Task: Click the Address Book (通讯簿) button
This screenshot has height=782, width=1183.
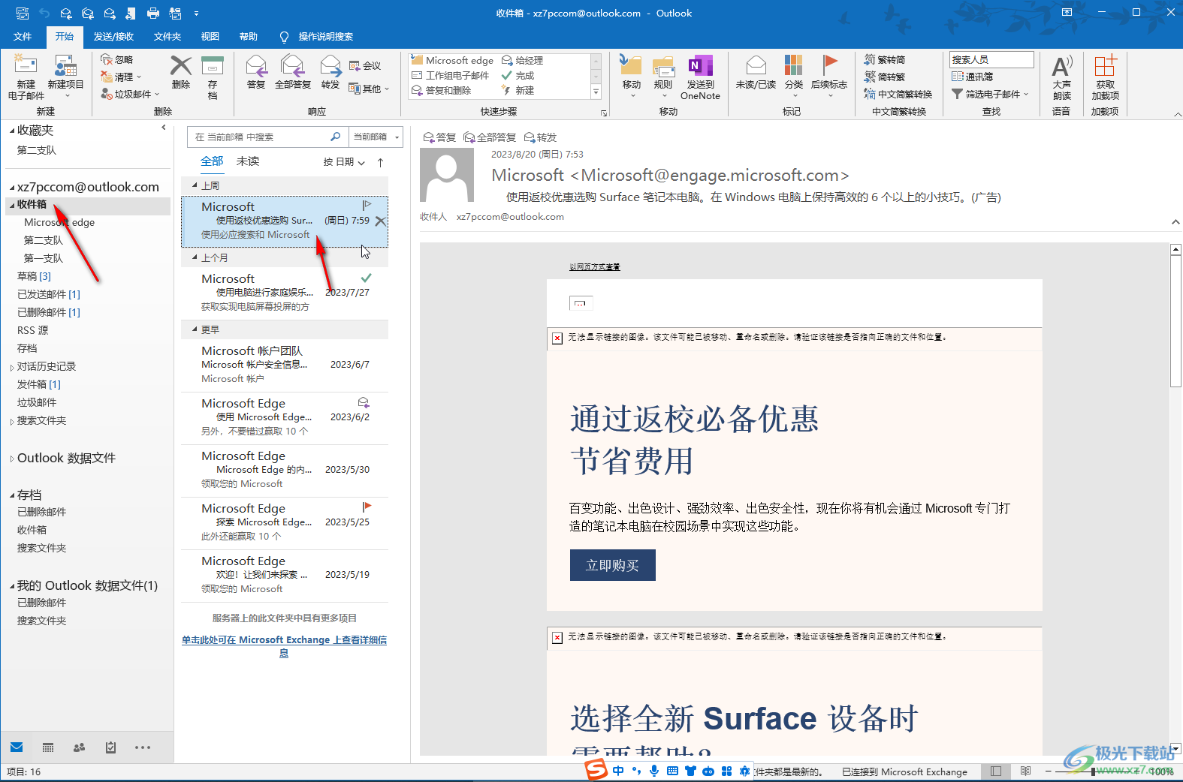Action: (x=973, y=77)
